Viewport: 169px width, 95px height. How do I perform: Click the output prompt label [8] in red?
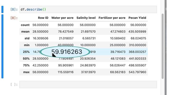[14, 18]
